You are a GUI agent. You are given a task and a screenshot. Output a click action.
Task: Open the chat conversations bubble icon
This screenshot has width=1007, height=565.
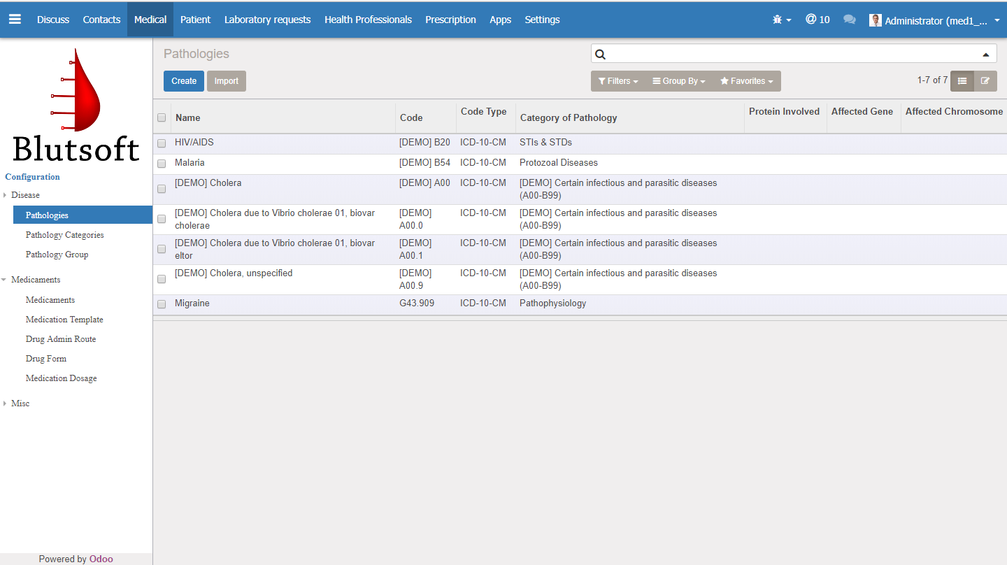[x=850, y=20]
